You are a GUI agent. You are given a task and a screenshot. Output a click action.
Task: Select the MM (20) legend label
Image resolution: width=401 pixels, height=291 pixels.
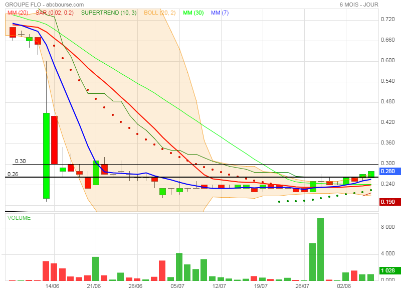18,13
